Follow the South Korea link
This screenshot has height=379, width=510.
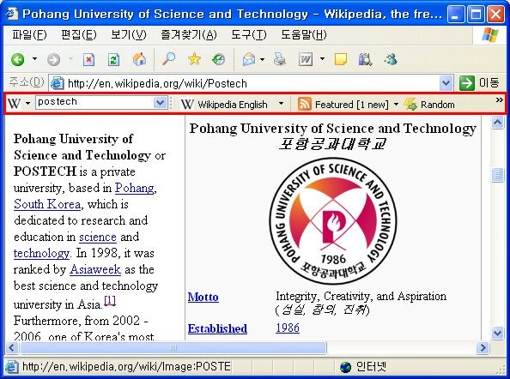[47, 204]
